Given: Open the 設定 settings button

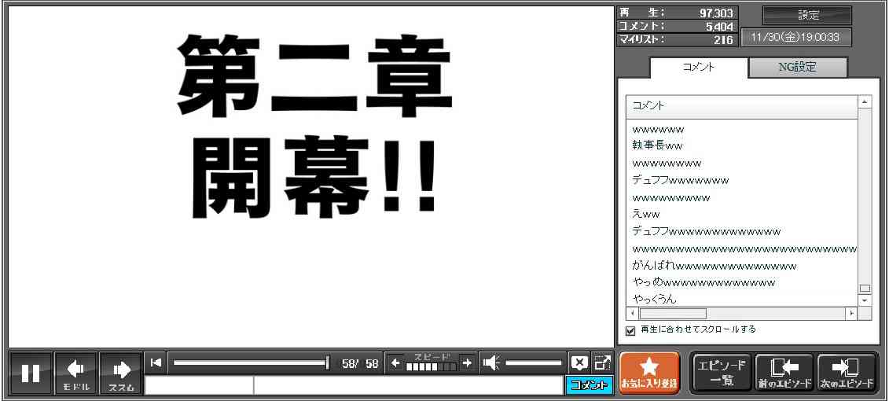Looking at the screenshot, I should 807,16.
